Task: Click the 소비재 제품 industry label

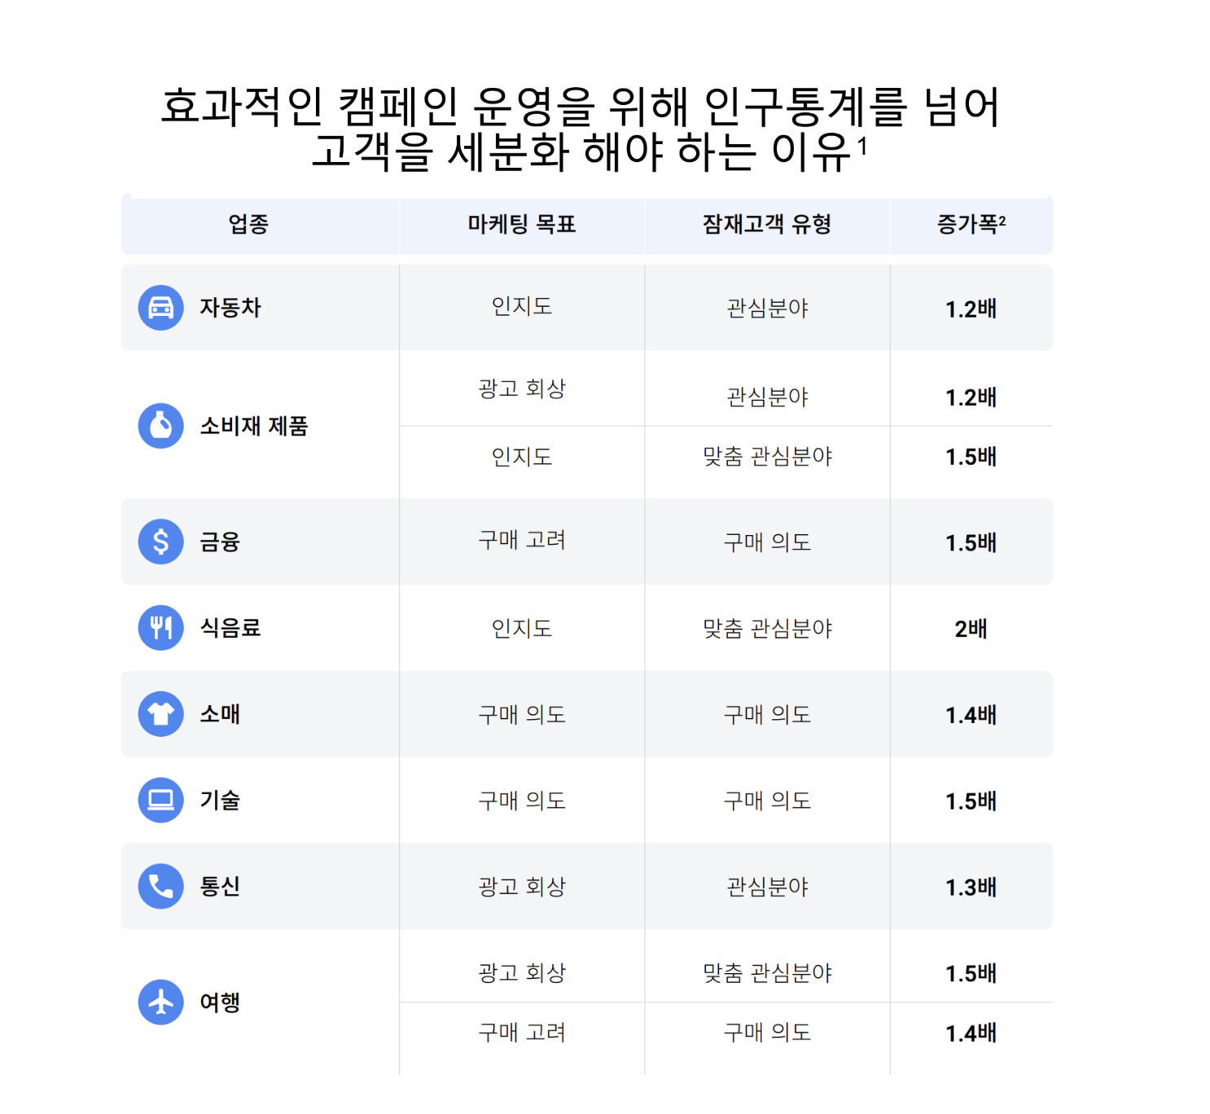Action: coord(254,426)
